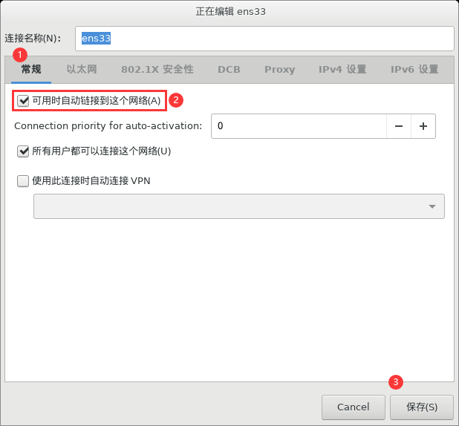Open the Proxy tab
The width and height of the screenshot is (459, 426).
pos(279,69)
